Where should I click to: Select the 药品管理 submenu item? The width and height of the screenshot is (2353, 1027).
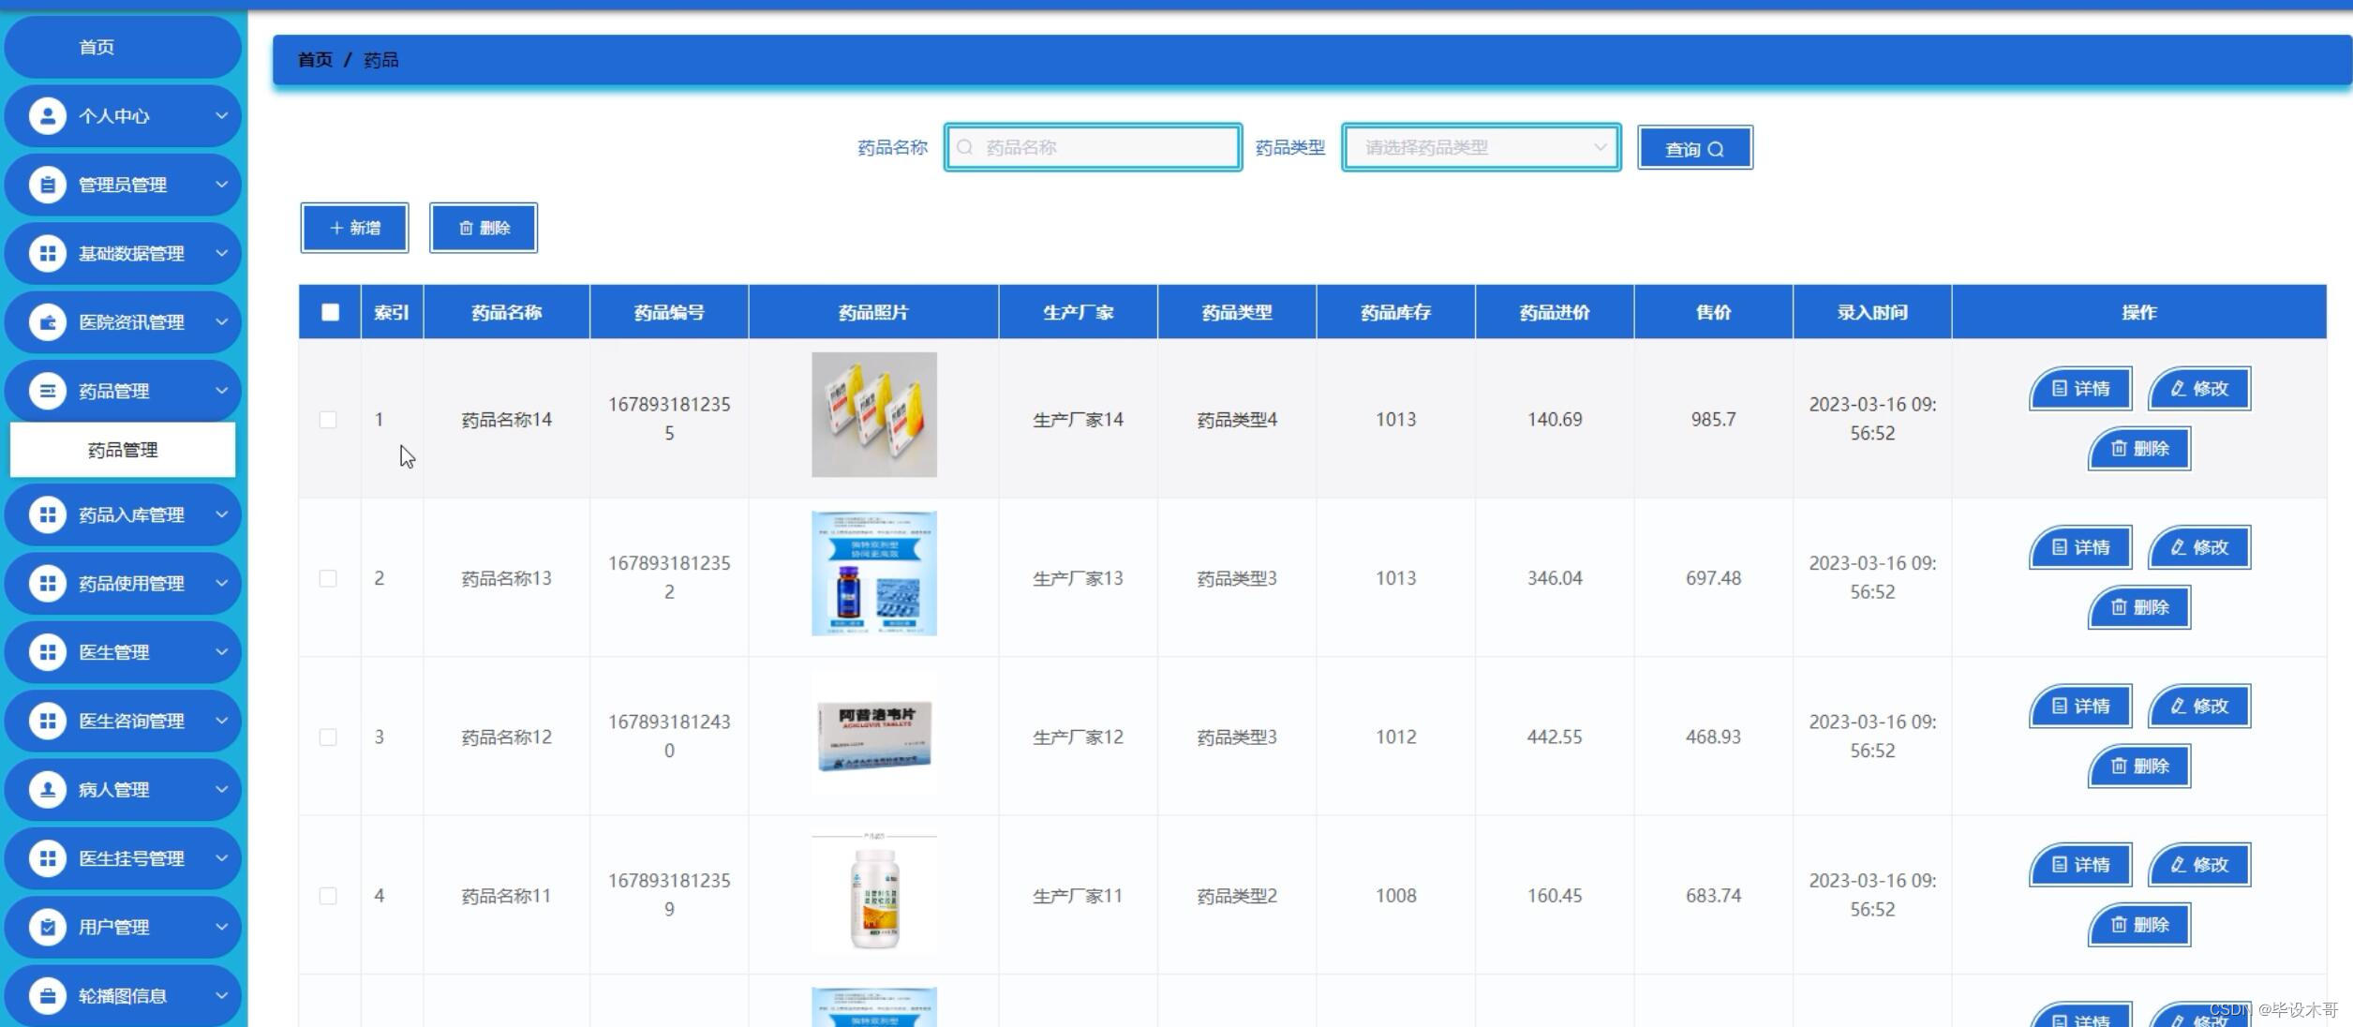123,450
